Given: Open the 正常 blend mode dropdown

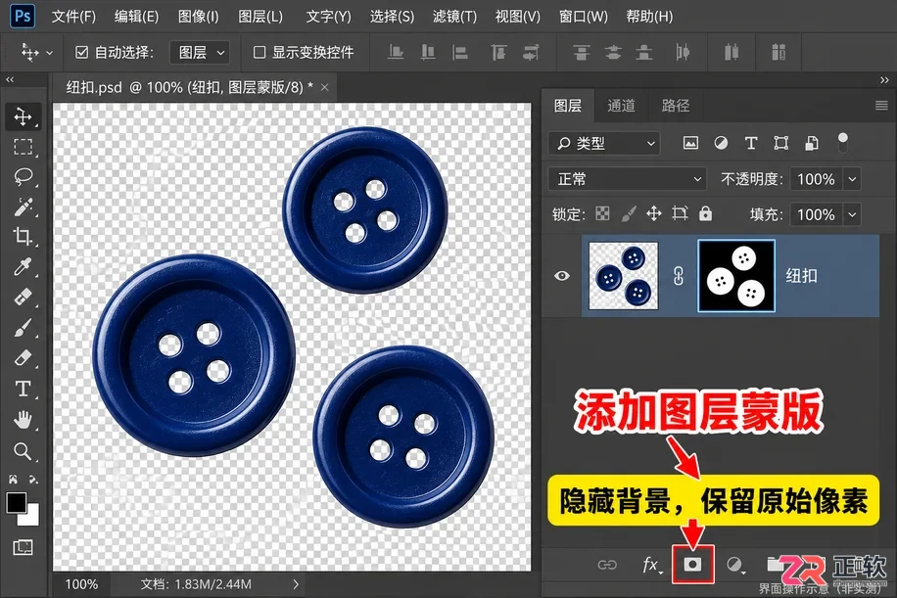Looking at the screenshot, I should click(x=628, y=179).
